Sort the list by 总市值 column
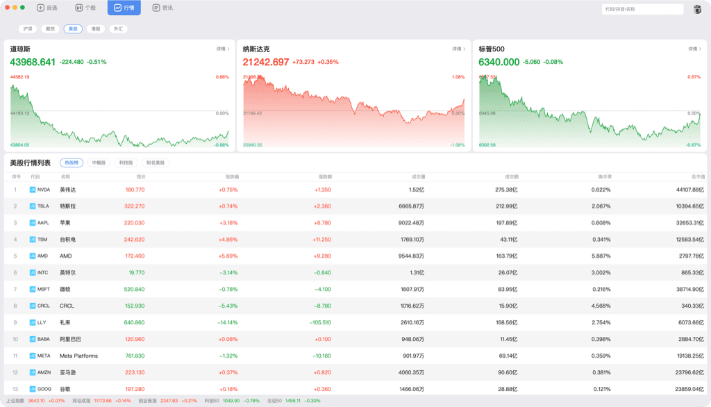The height and width of the screenshot is (407, 711). (698, 176)
